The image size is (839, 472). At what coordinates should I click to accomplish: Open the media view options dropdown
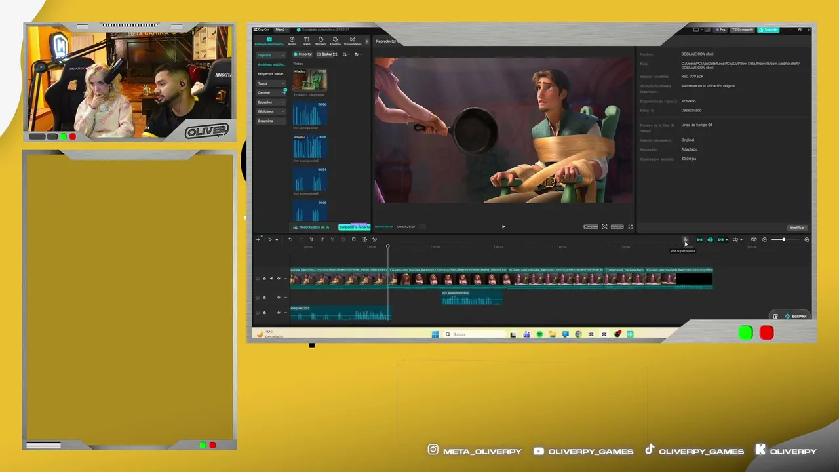coord(357,54)
